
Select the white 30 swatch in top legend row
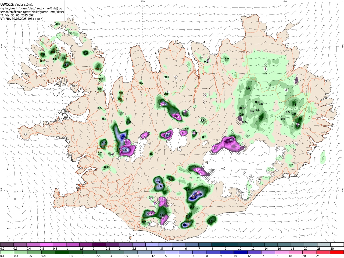(x=337, y=245)
